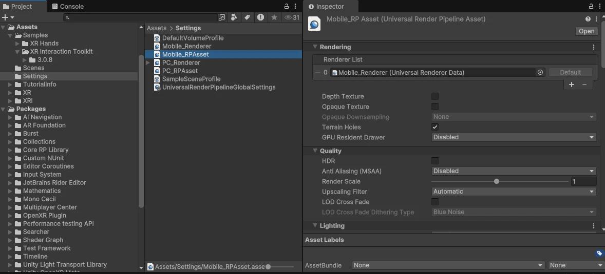The height and width of the screenshot is (274, 605).
Task: Open the AssetBundle name dropdown
Action: coord(449,265)
